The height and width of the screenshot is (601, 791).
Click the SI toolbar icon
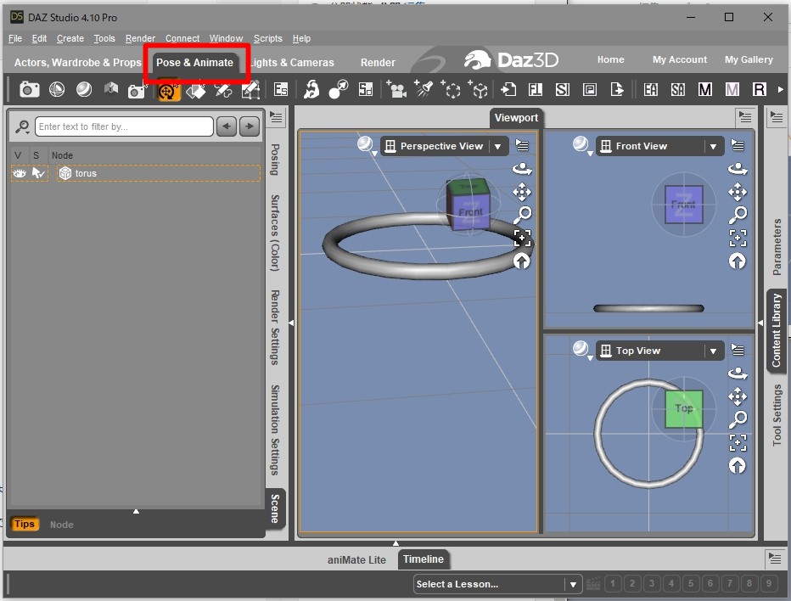[x=562, y=90]
